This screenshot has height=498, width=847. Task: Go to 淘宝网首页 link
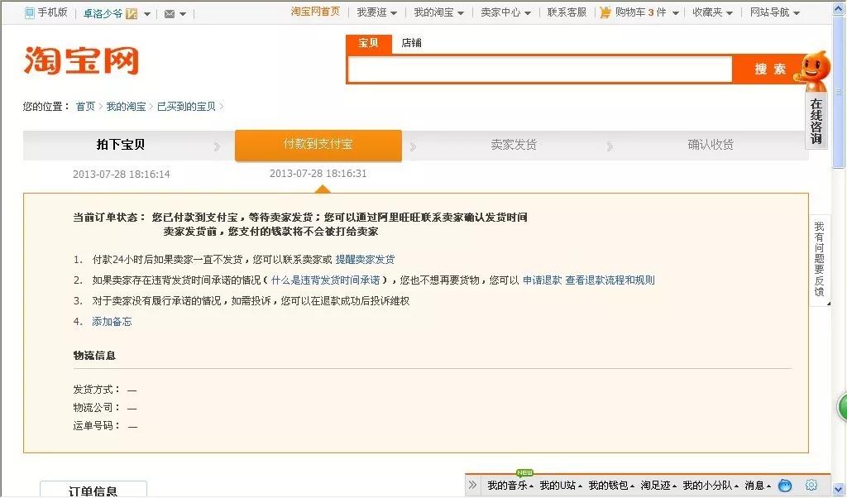[315, 12]
